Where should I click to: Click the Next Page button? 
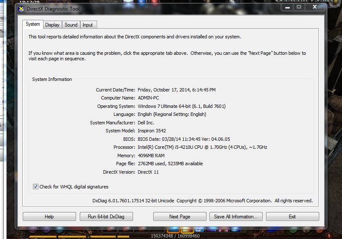pos(180,217)
